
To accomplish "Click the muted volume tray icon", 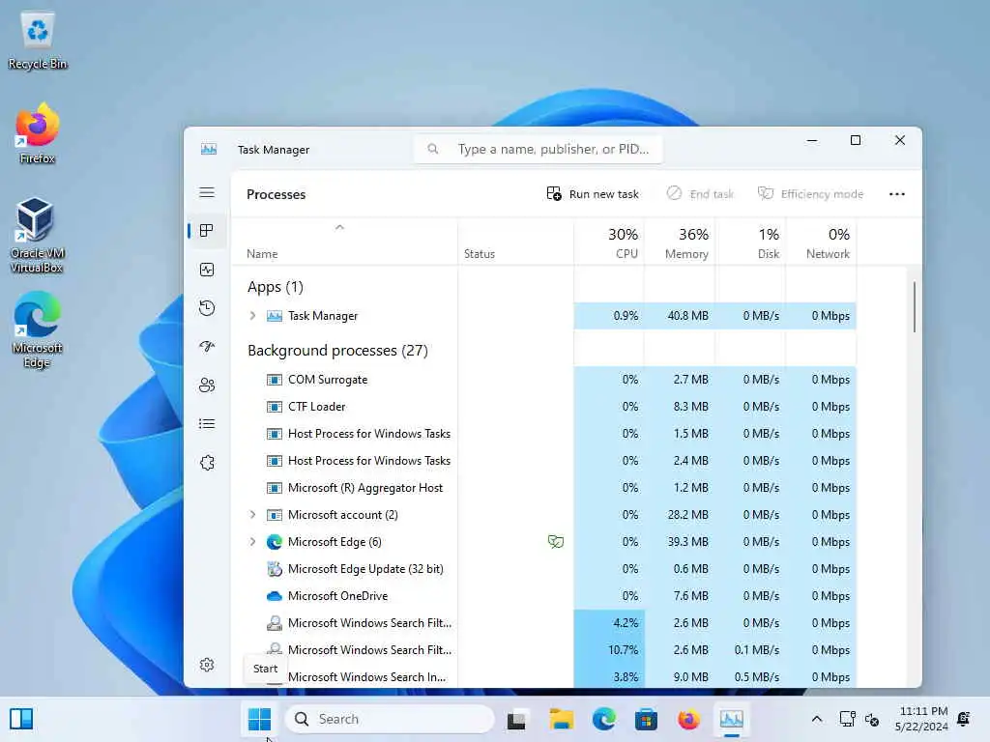I will pos(872,719).
